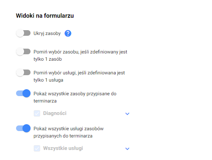Click the Ukryj zasoby label text
The height and width of the screenshot is (160, 212).
47,33
